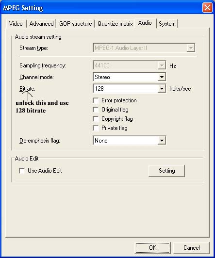Image resolution: width=215 pixels, height=258 pixels.
Task: Go to the System tab
Action: coord(167,24)
